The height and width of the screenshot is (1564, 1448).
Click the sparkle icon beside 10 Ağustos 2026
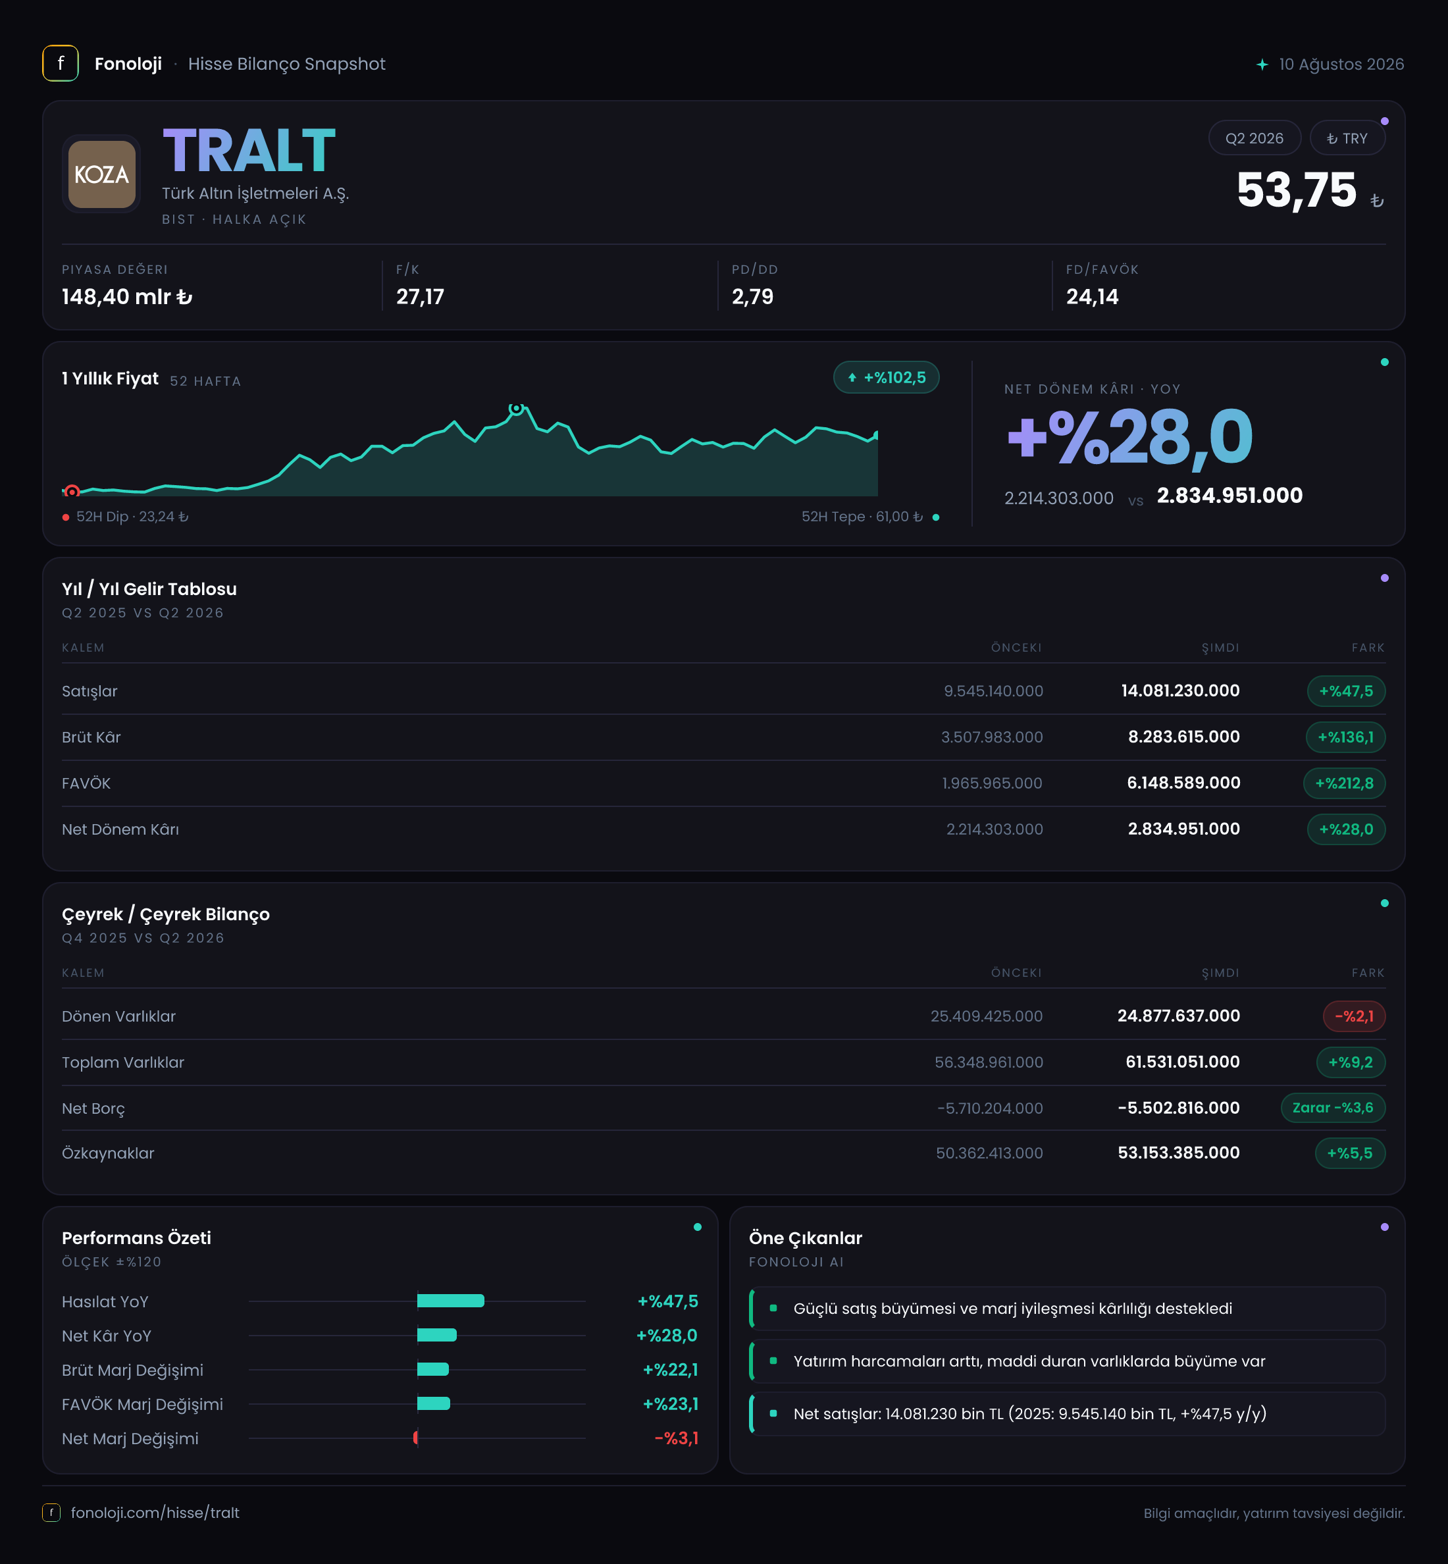point(1262,65)
